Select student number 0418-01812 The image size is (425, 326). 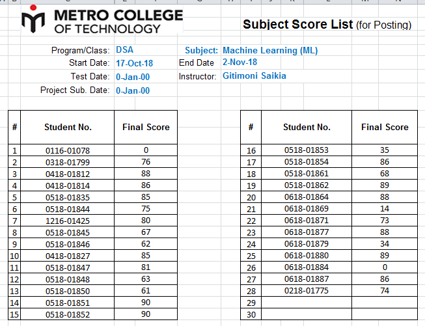[x=68, y=174]
